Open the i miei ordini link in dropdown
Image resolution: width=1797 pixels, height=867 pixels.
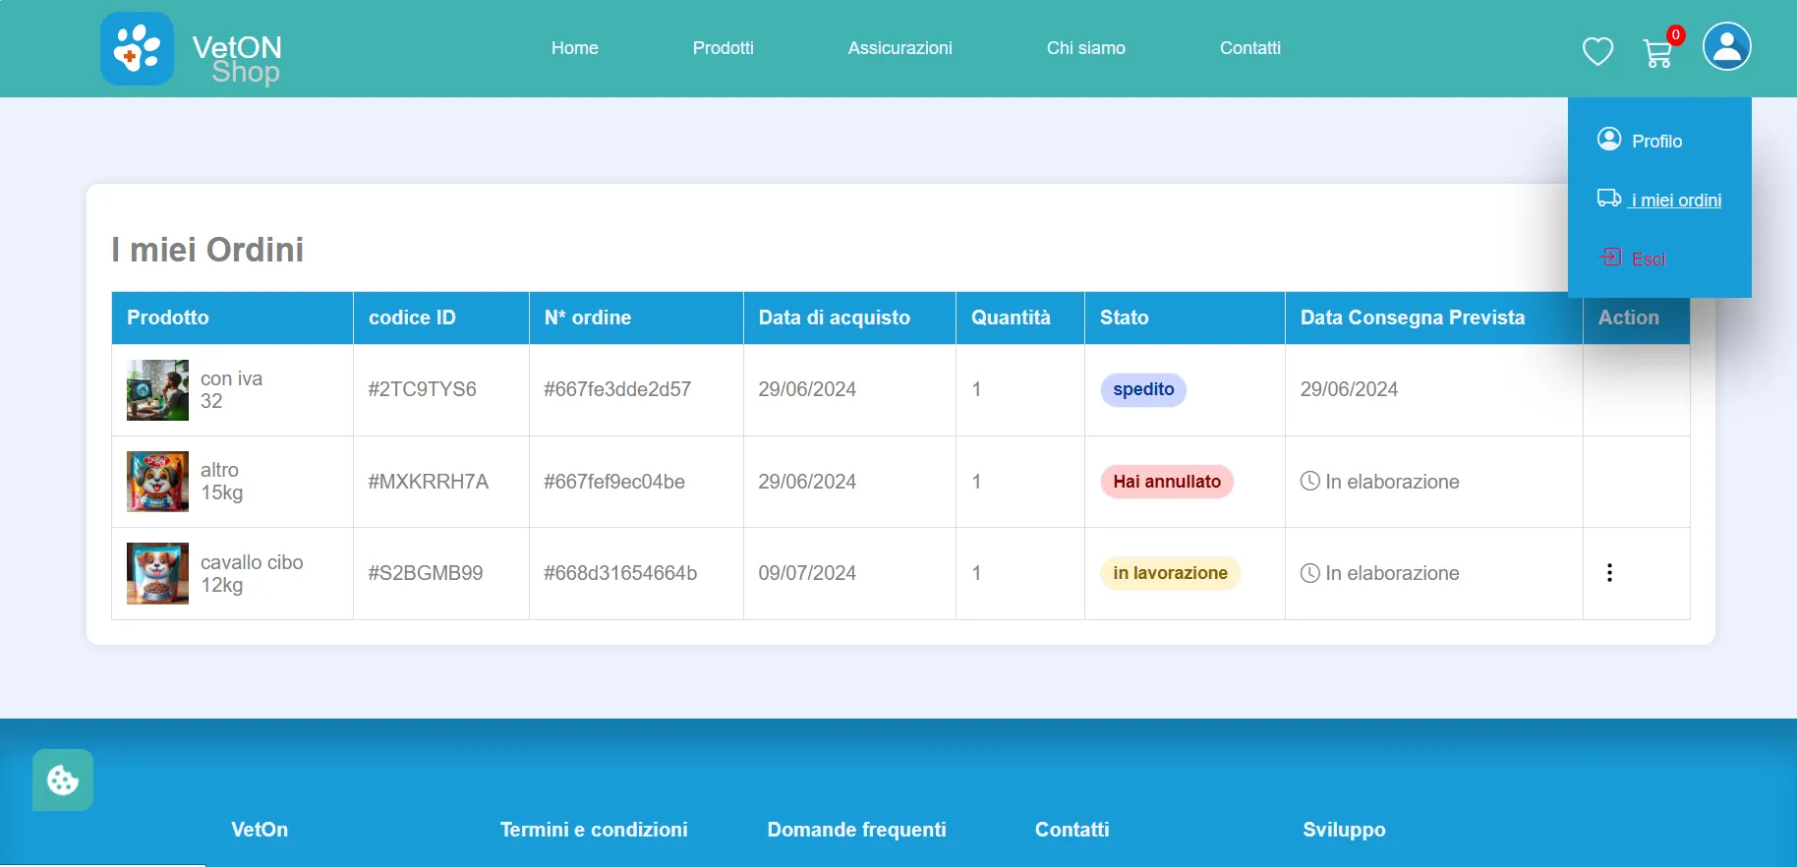tap(1676, 201)
